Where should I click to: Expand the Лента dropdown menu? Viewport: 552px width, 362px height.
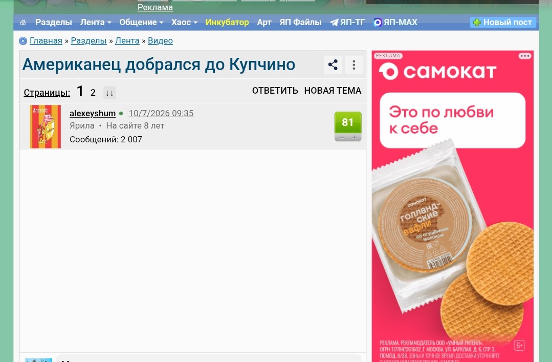tap(96, 22)
